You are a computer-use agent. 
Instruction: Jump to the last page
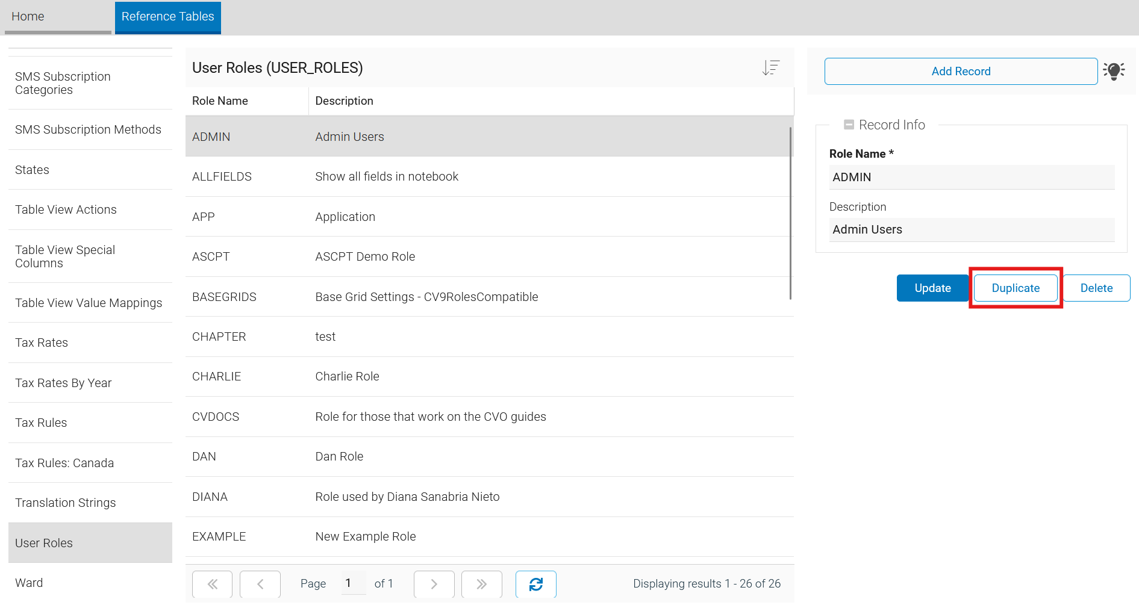click(482, 584)
